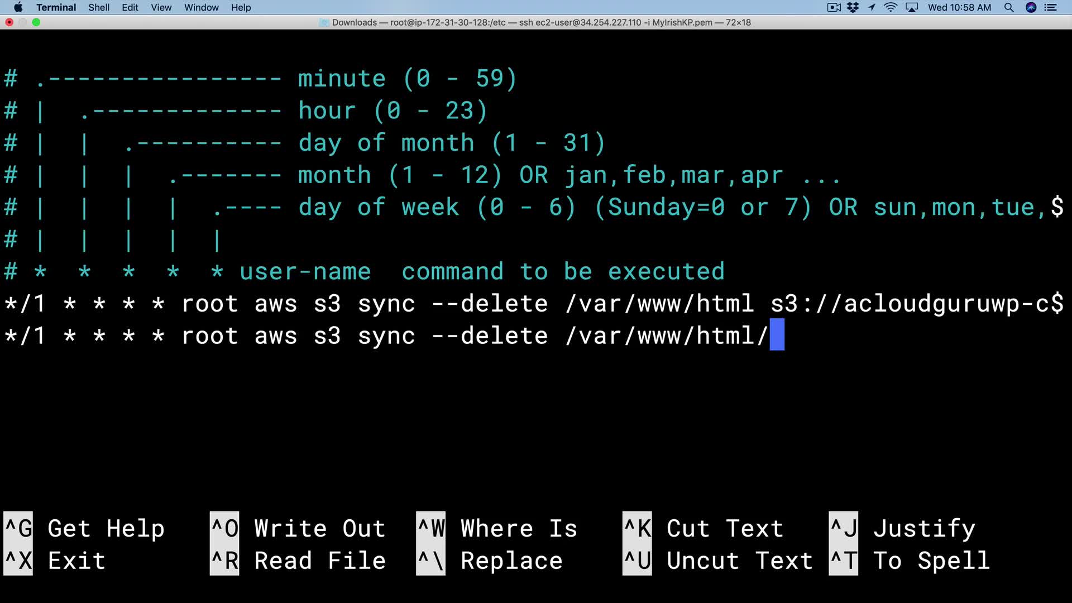Open the Help menu
Screen dimensions: 1072x603
tap(241, 7)
